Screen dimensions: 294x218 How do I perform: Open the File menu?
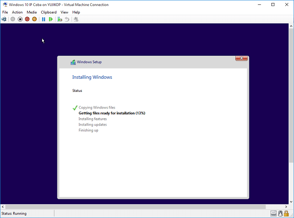point(5,12)
